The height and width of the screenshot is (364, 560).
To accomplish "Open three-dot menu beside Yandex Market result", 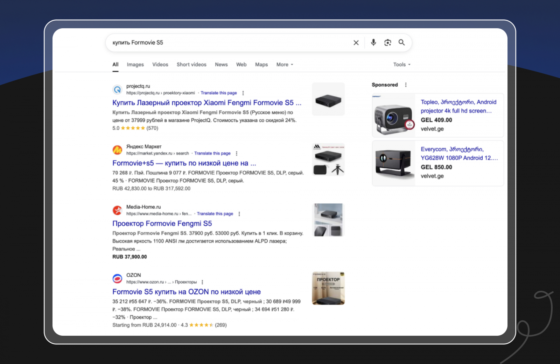I will (237, 153).
